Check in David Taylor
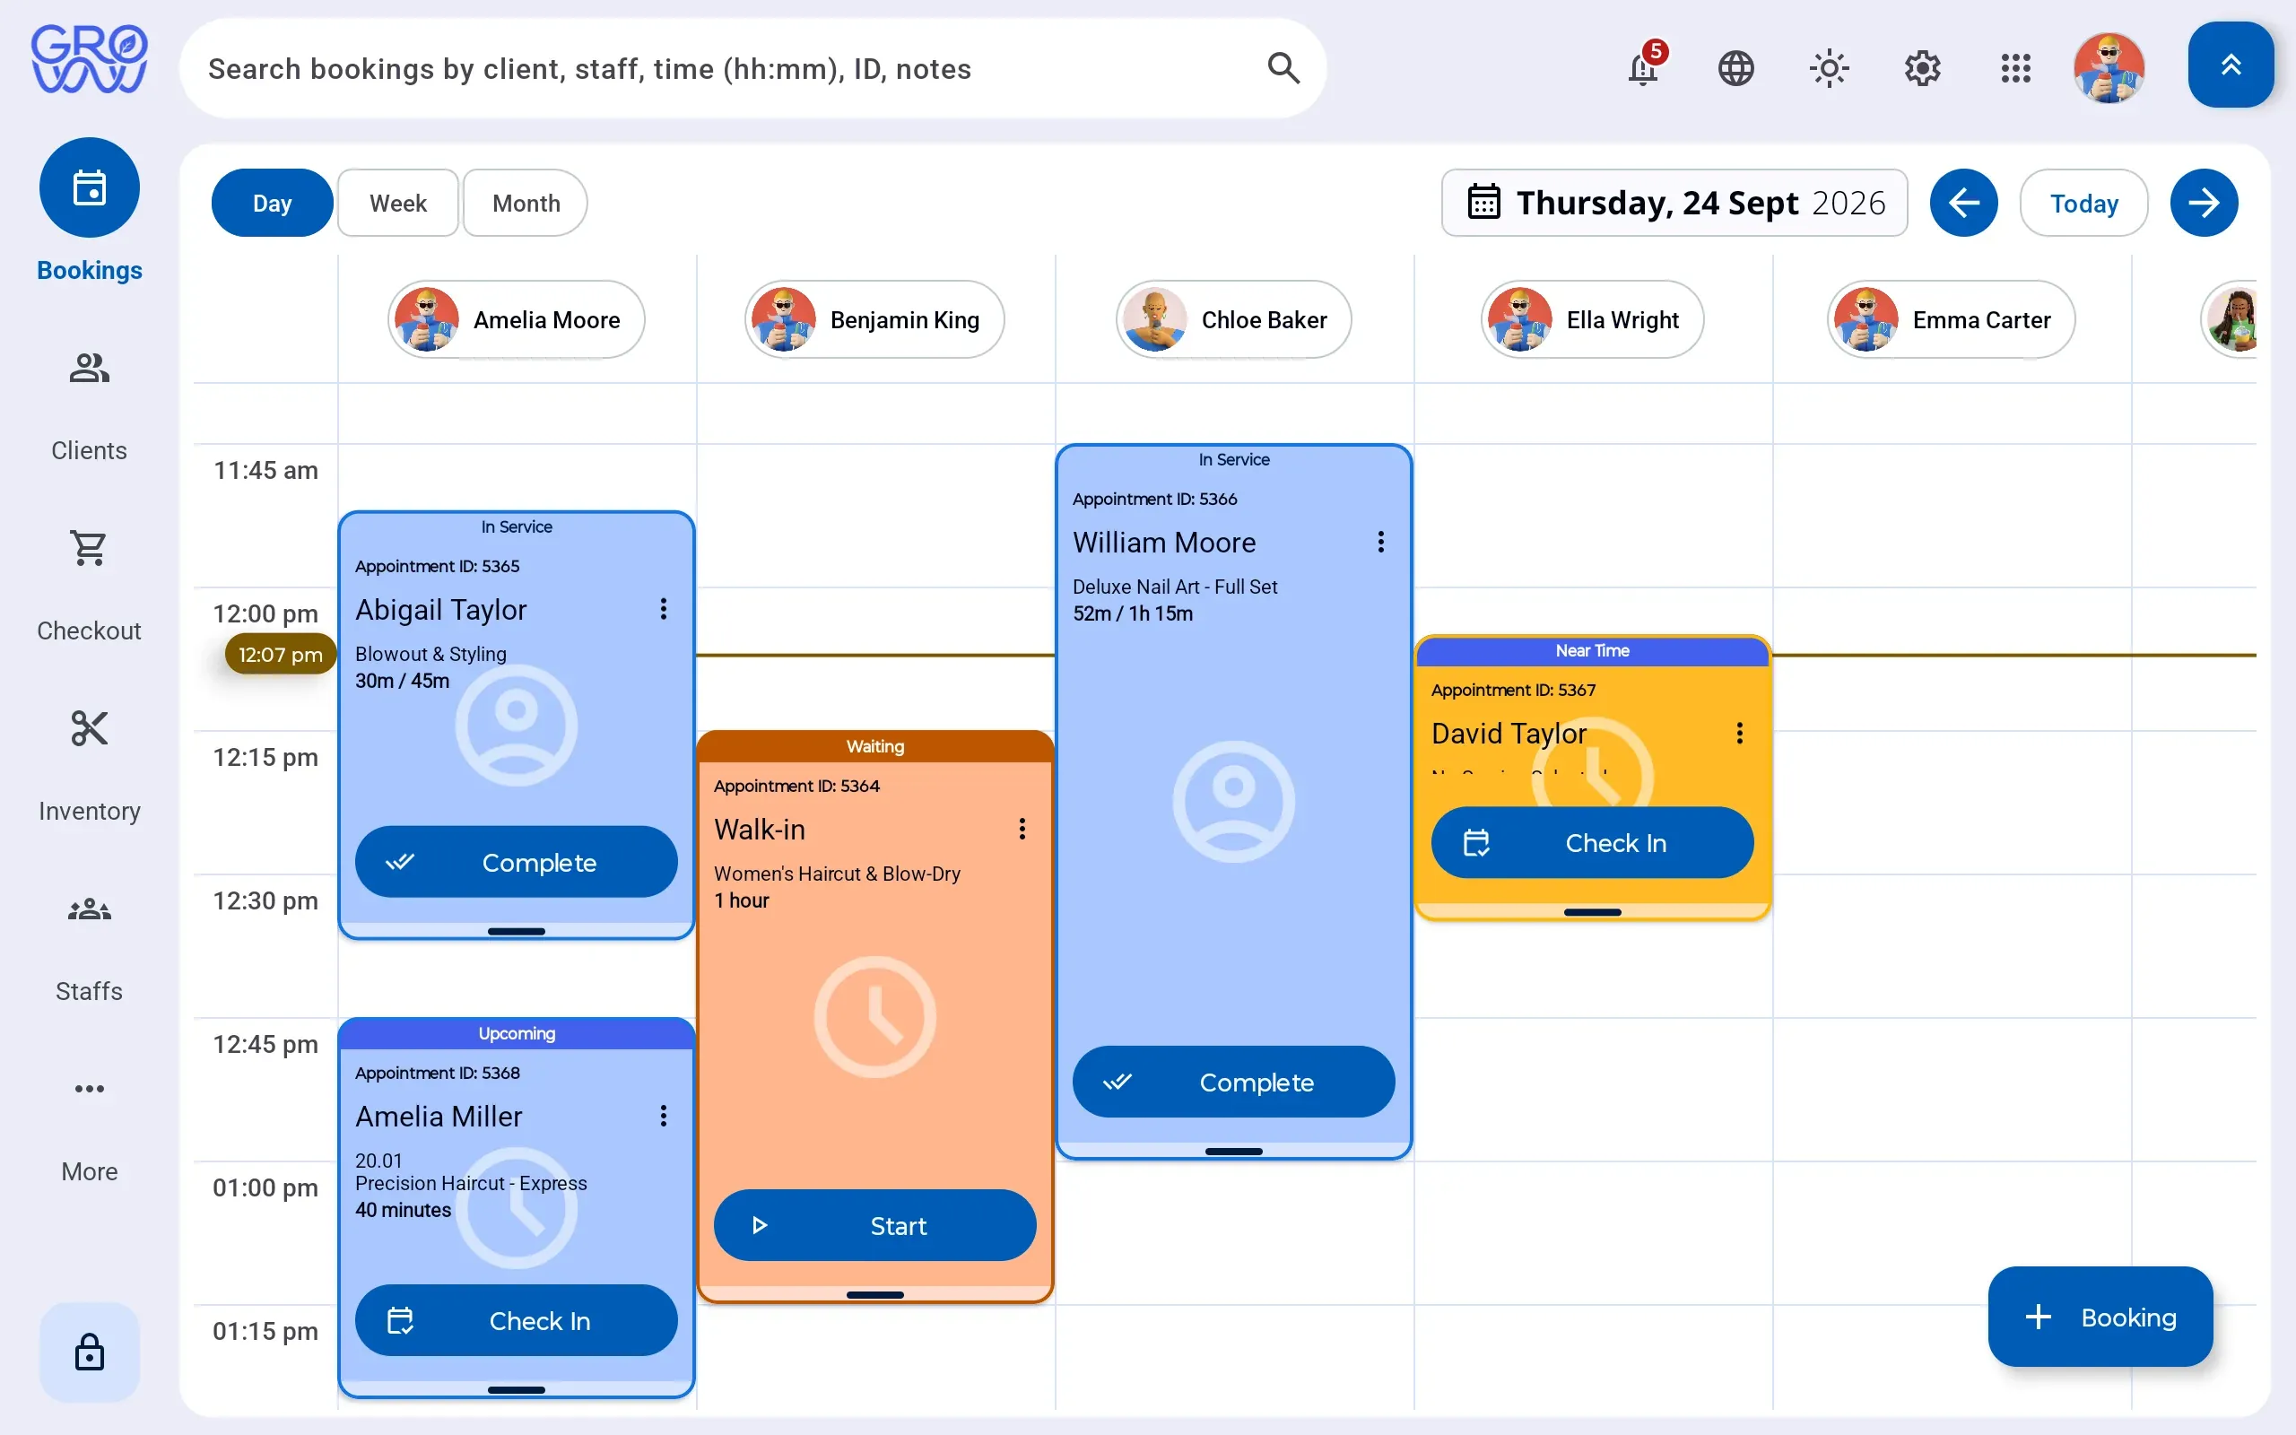This screenshot has height=1435, width=2296. click(x=1592, y=843)
